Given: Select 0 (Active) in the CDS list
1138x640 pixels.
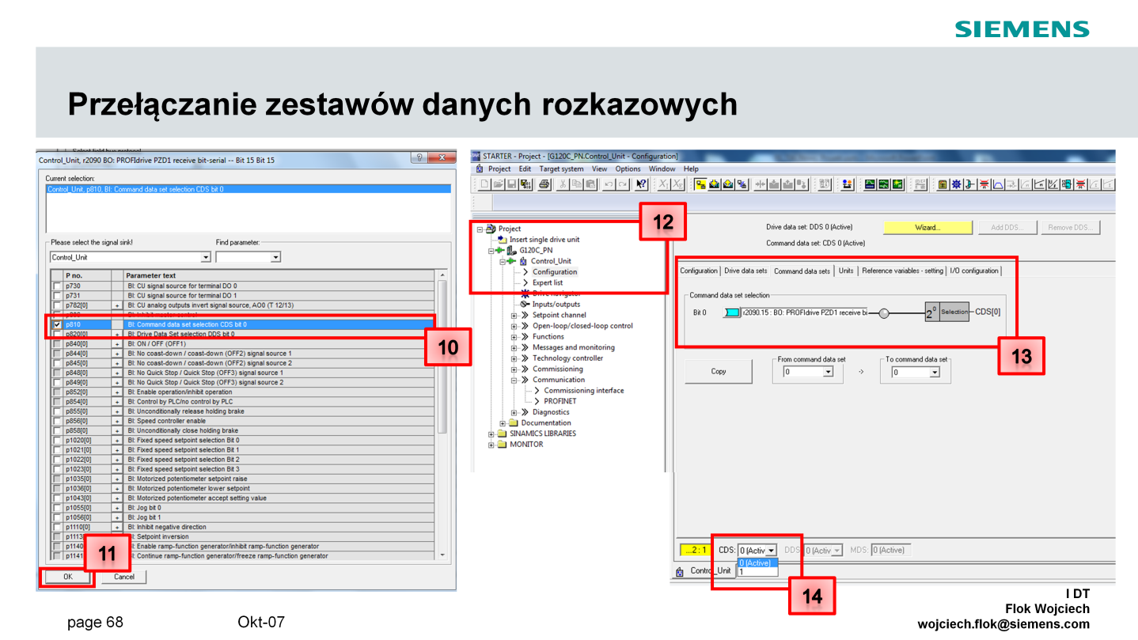Looking at the screenshot, I should [757, 562].
